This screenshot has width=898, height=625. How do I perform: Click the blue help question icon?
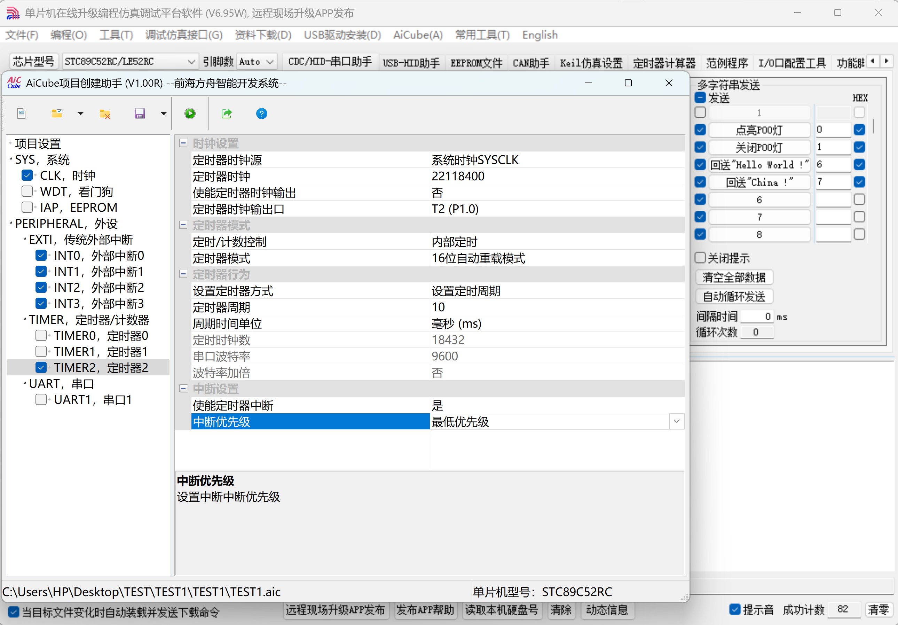click(262, 114)
